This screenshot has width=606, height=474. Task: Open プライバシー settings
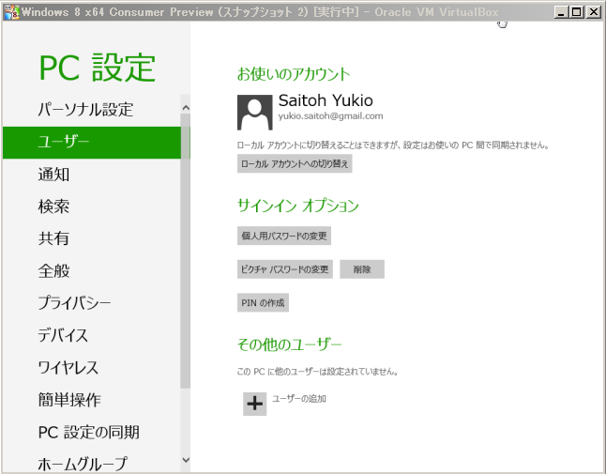(74, 303)
